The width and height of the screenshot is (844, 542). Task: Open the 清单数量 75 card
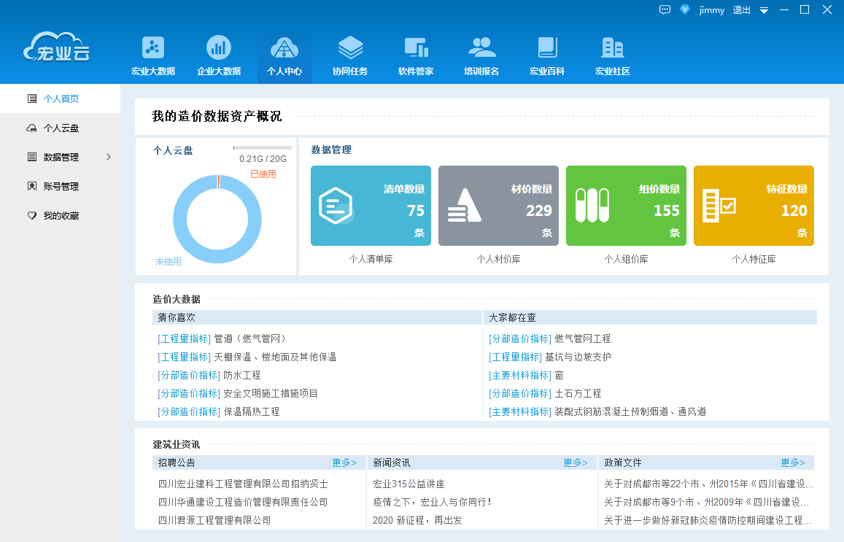point(371,205)
